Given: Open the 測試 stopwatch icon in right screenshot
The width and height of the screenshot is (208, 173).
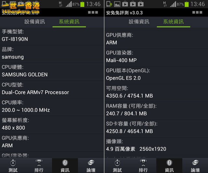Looking at the screenshot, I should (x=117, y=166).
